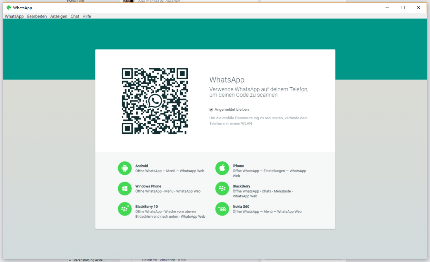430x262 pixels.
Task: Click the BlackBerry icon beside Chats instructions
Action: coord(222,188)
